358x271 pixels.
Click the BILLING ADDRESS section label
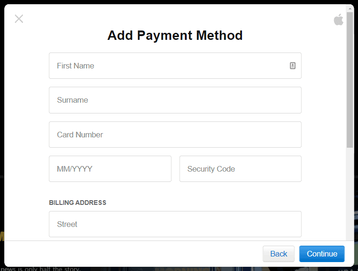click(78, 203)
